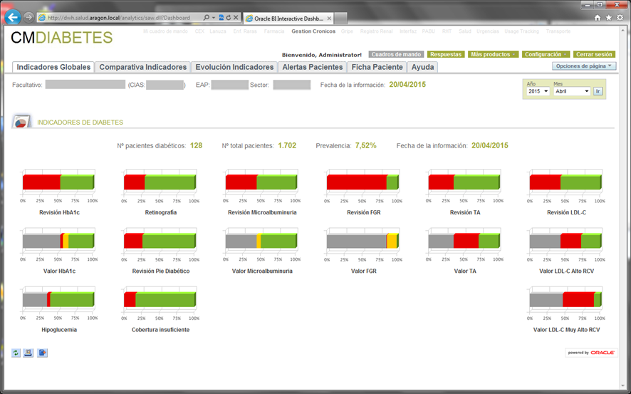The width and height of the screenshot is (631, 394).
Task: Open Ayuda tab
Action: tap(422, 67)
